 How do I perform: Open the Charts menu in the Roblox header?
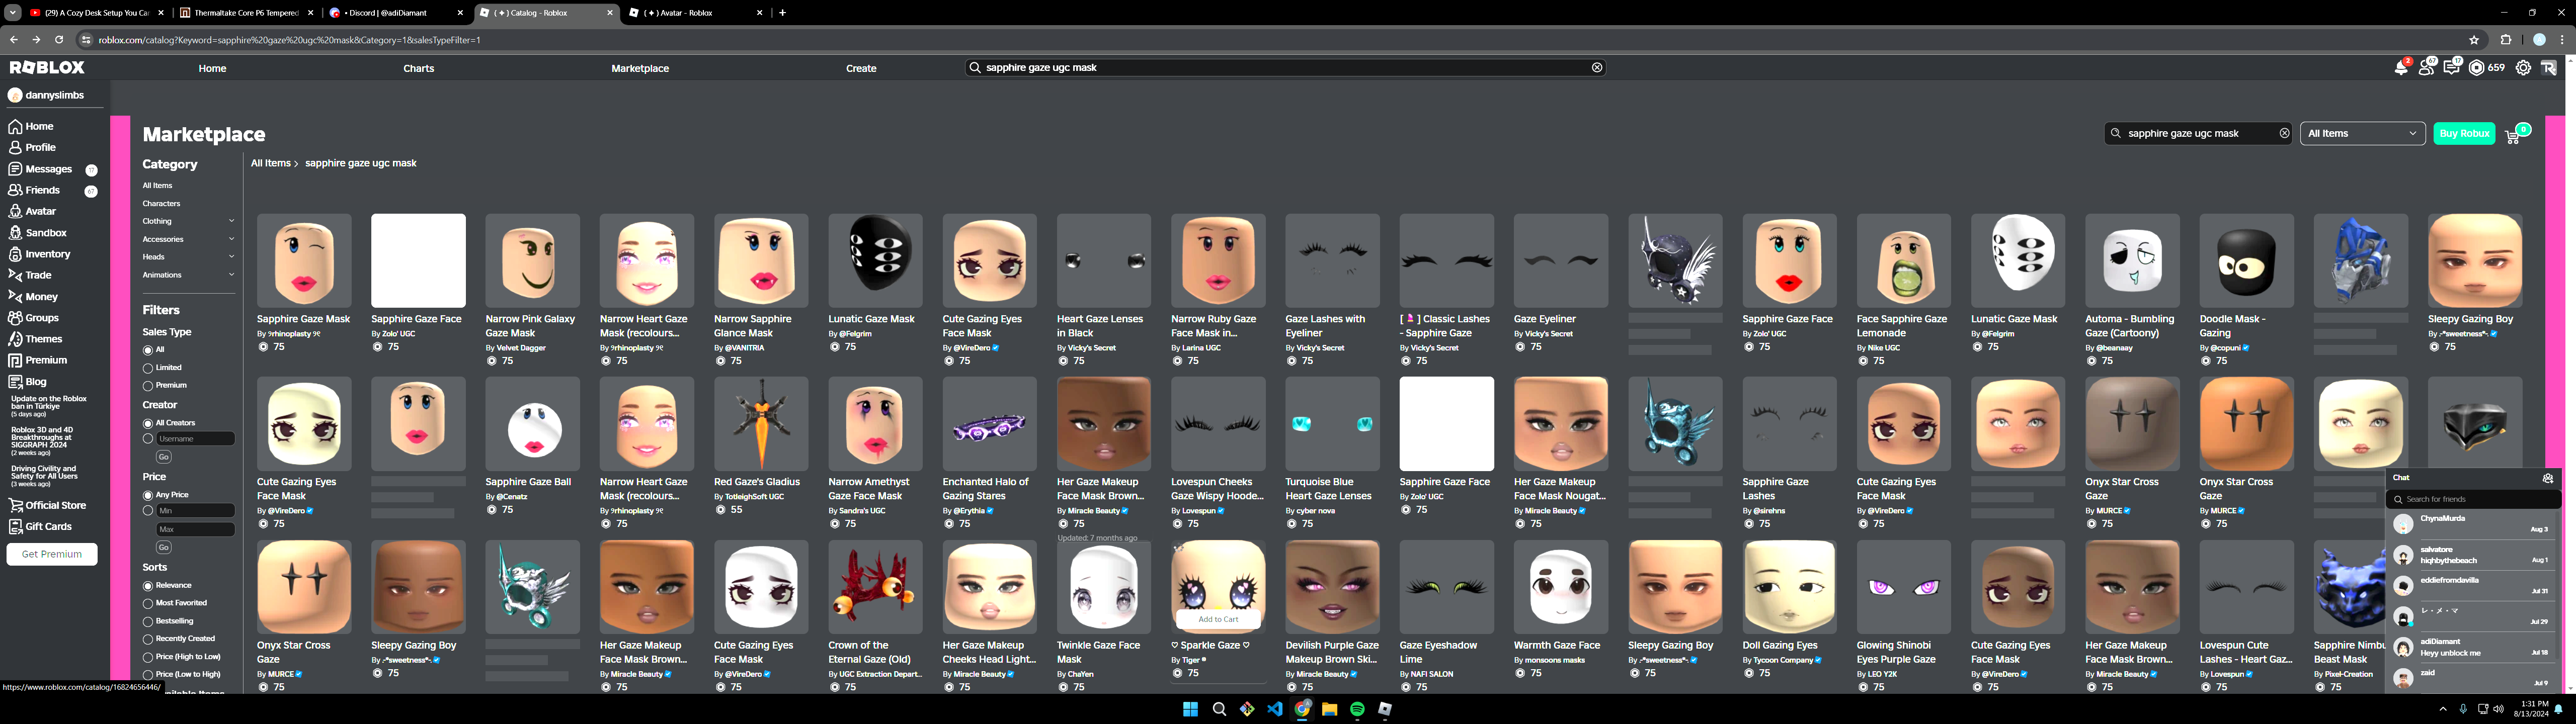[418, 68]
